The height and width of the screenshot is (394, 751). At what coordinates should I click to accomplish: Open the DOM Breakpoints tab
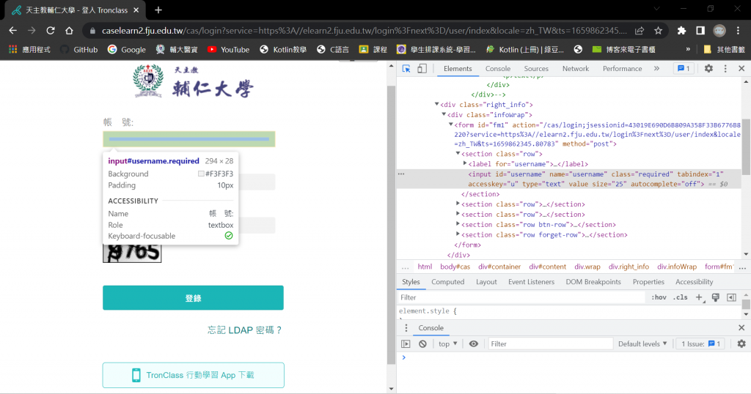593,282
